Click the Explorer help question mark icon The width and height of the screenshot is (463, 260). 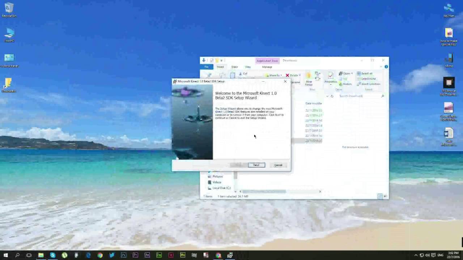(386, 67)
